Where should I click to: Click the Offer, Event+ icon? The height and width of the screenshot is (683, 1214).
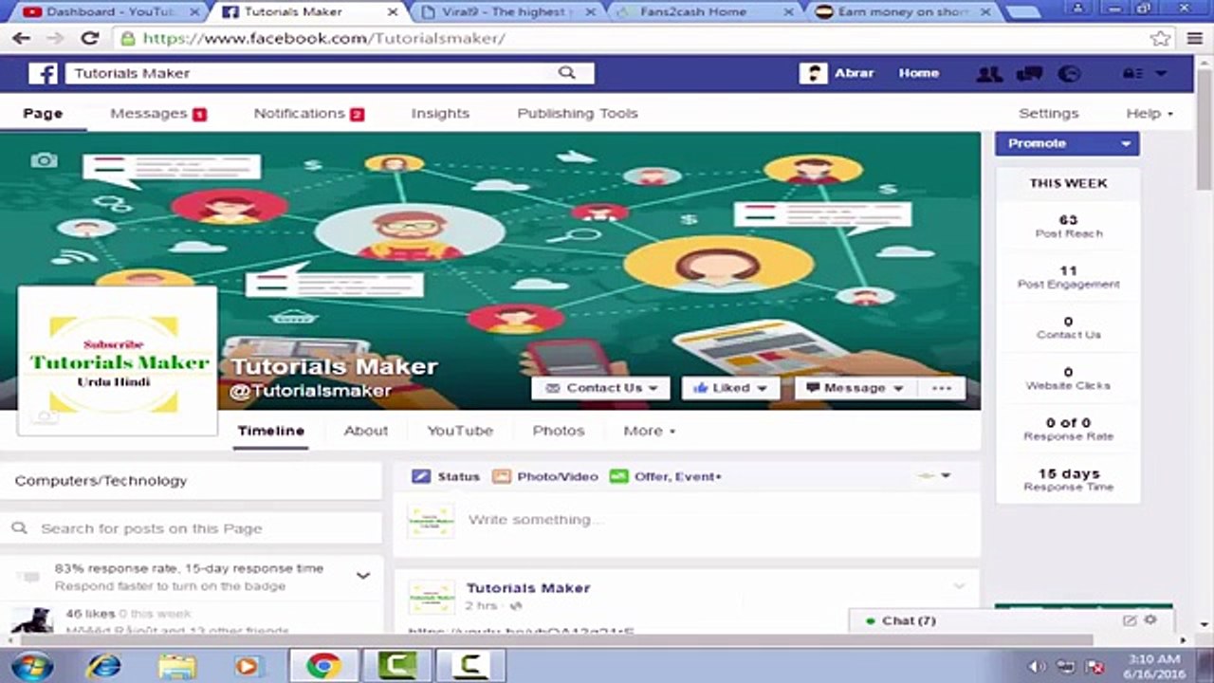pos(619,476)
